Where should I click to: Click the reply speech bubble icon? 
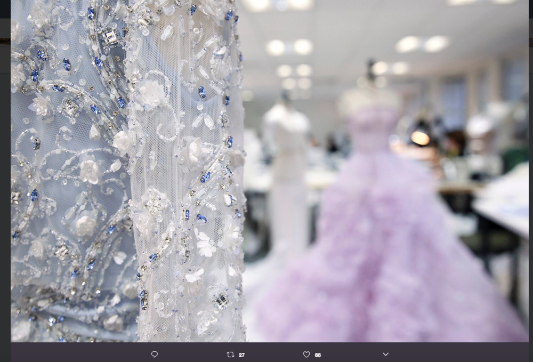tap(155, 355)
